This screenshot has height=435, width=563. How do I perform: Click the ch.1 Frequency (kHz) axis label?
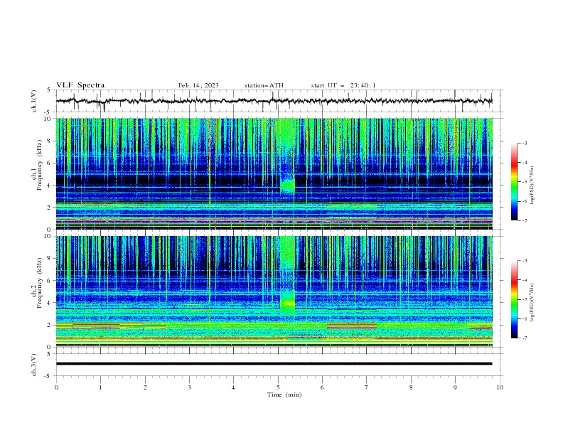37,166
